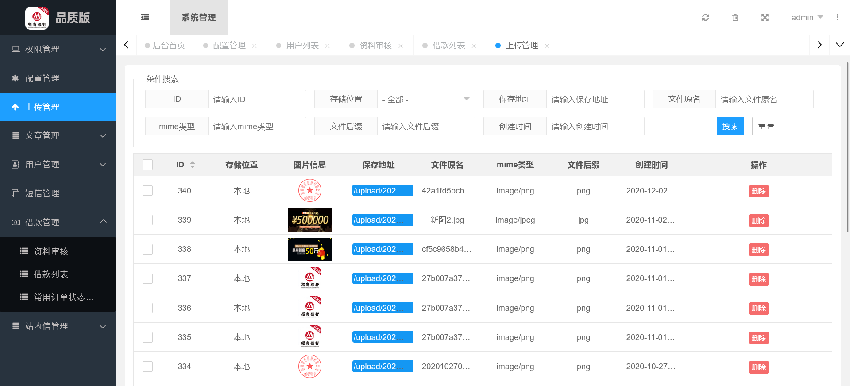Check the checkbox for row 334
The height and width of the screenshot is (386, 850).
tap(148, 367)
